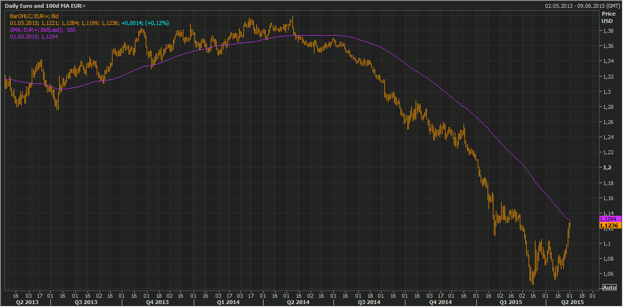This screenshot has height=307, width=623.
Task: Click the Q1 2014 time axis label
Action: (x=228, y=302)
